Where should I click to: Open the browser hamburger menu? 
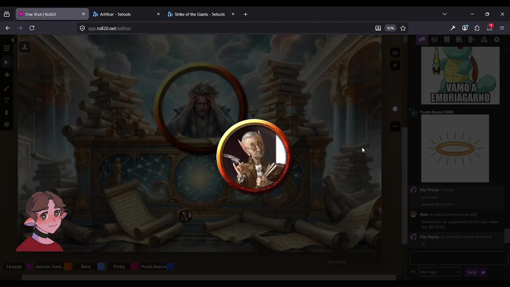502,28
